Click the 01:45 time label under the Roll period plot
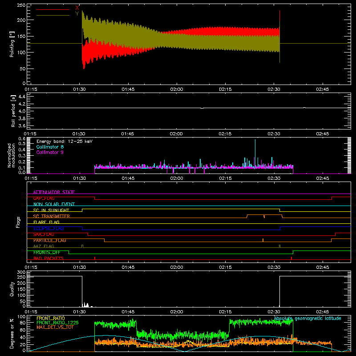Image resolution: width=356 pixels, height=356 pixels. point(127,134)
